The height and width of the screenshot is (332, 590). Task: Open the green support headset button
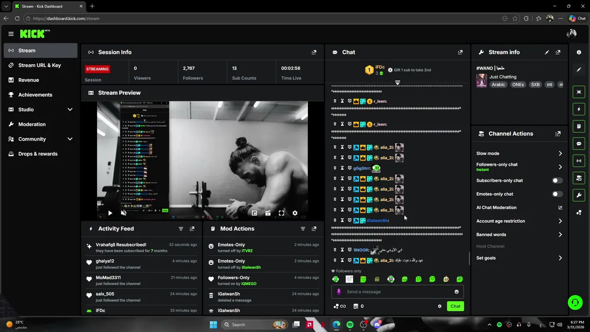click(575, 302)
